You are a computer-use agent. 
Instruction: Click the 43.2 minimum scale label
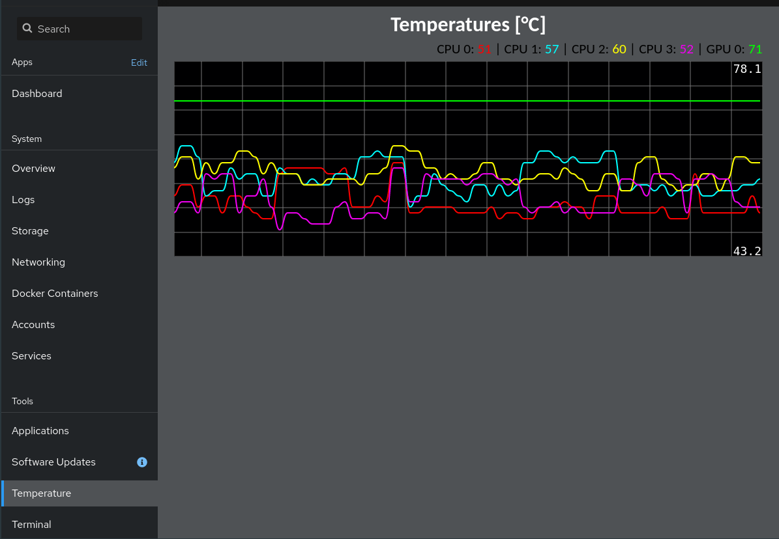point(747,251)
